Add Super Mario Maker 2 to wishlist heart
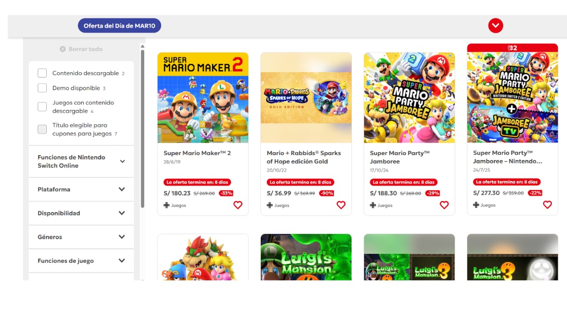The width and height of the screenshot is (567, 331). click(x=238, y=205)
